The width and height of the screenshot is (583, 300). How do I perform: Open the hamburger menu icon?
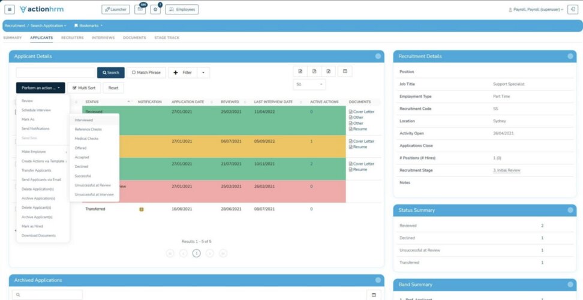[x=10, y=9]
